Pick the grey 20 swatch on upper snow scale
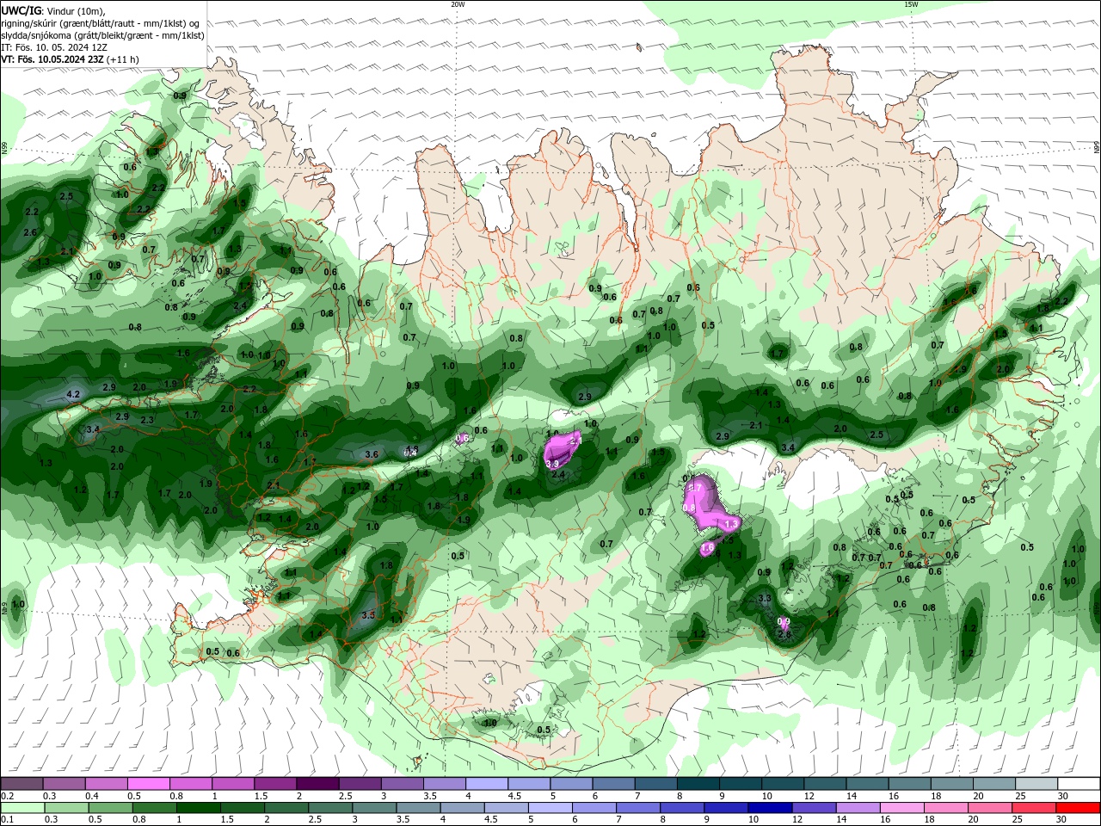 993,784
